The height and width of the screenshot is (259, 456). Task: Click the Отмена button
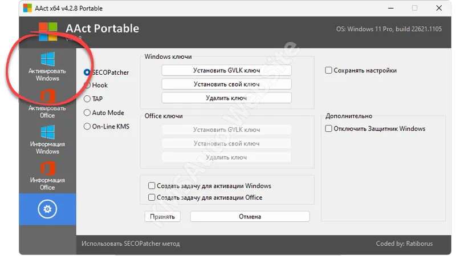tap(250, 217)
